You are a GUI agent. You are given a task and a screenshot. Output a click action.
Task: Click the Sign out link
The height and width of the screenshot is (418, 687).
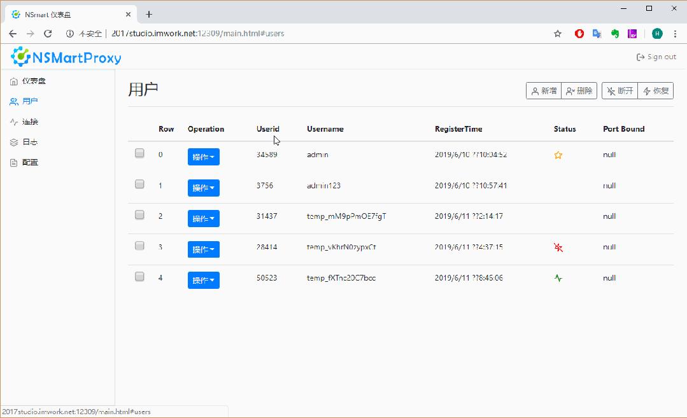click(656, 56)
